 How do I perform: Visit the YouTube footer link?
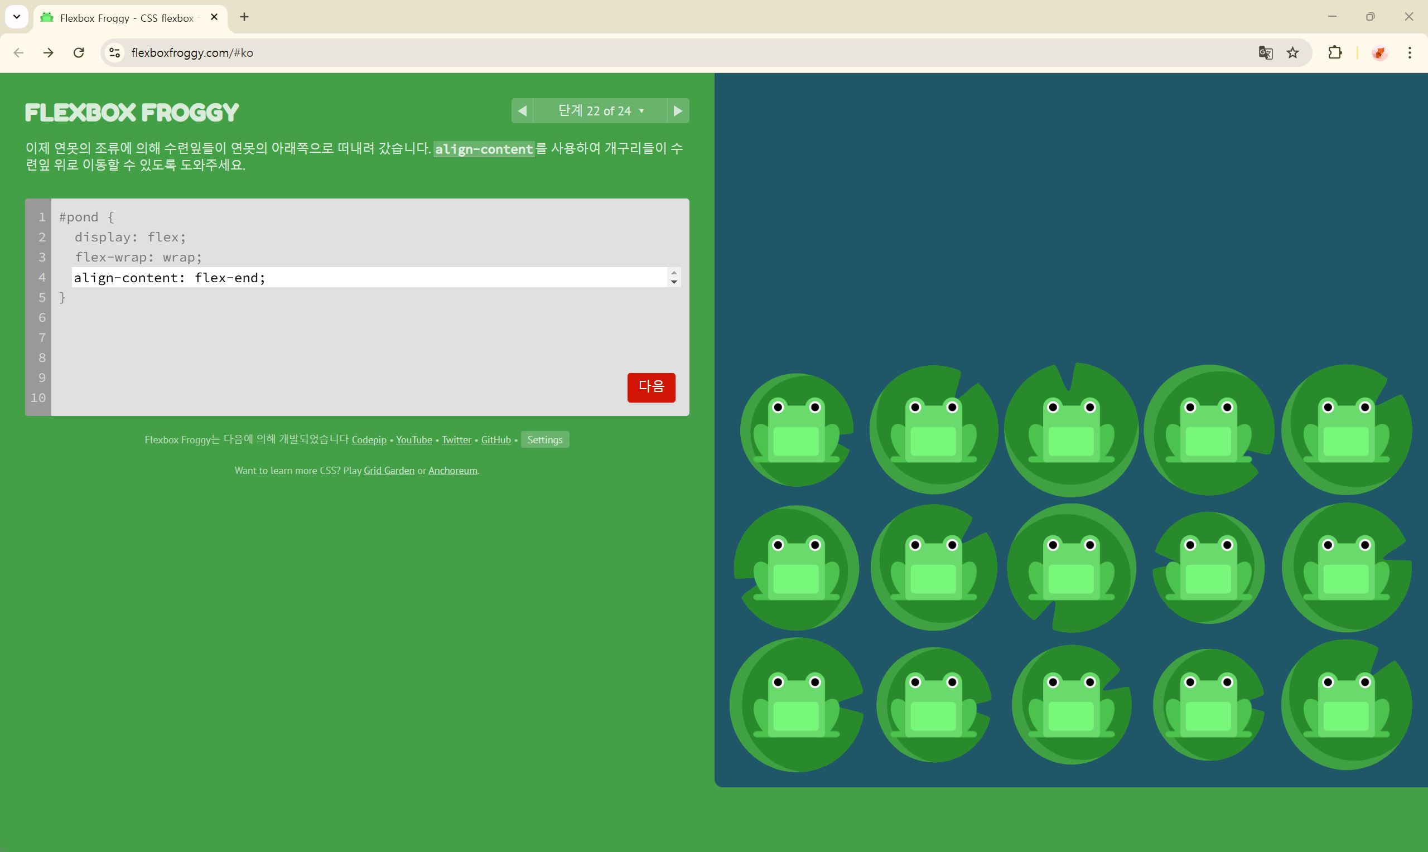click(x=413, y=440)
